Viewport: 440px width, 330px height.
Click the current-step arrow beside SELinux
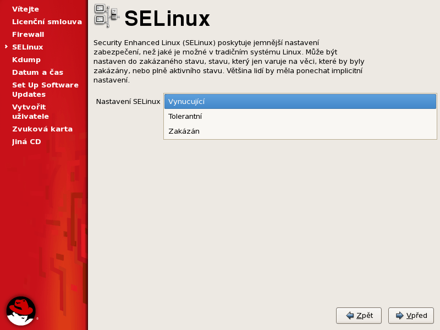coord(6,47)
